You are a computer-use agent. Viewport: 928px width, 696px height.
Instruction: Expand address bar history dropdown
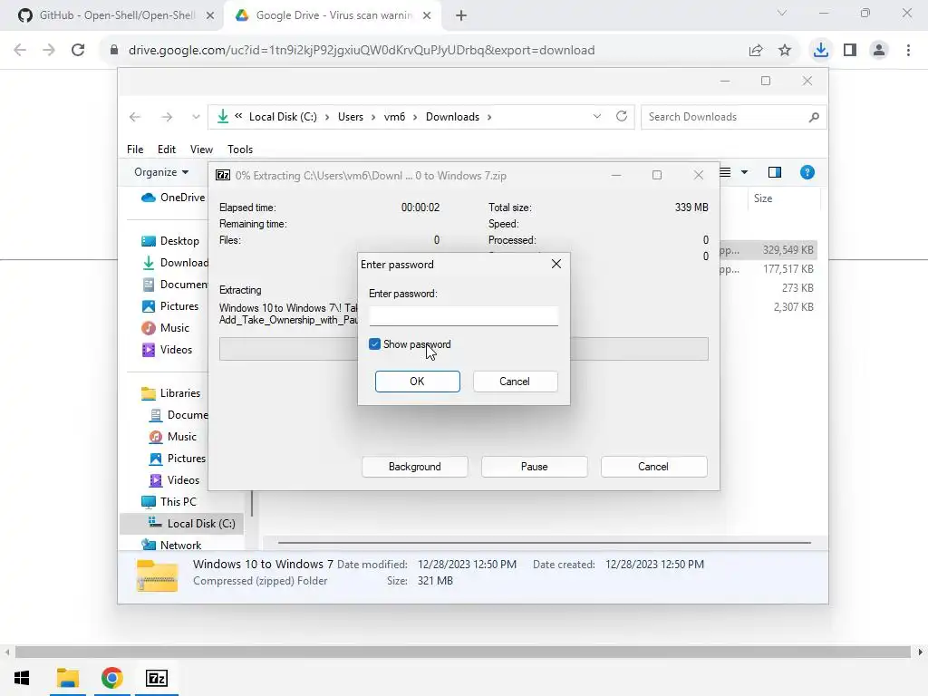coord(596,117)
